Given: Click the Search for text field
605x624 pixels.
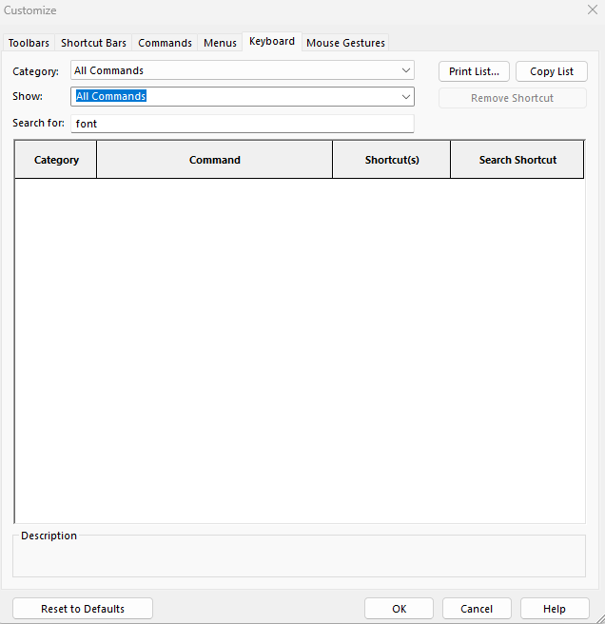Looking at the screenshot, I should tap(243, 124).
